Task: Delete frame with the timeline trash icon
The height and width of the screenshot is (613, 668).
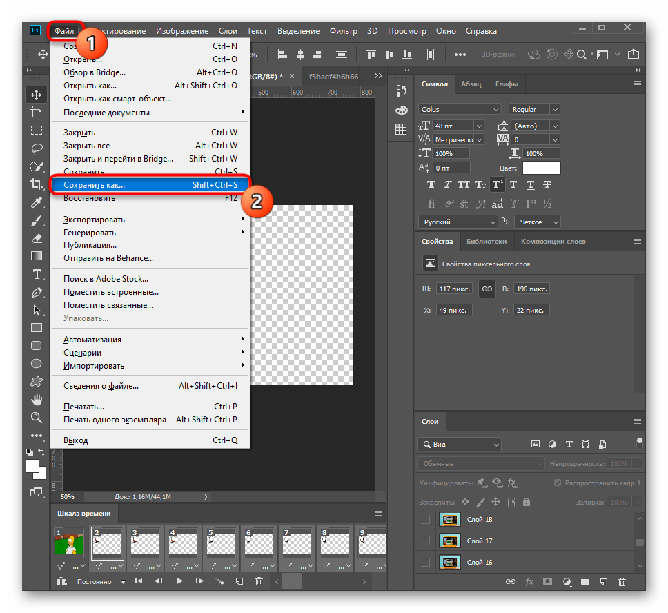Action: click(x=259, y=581)
